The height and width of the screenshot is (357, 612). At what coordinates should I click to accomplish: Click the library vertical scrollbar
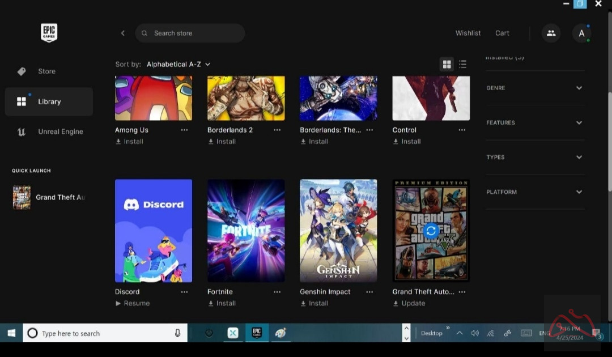(609, 142)
